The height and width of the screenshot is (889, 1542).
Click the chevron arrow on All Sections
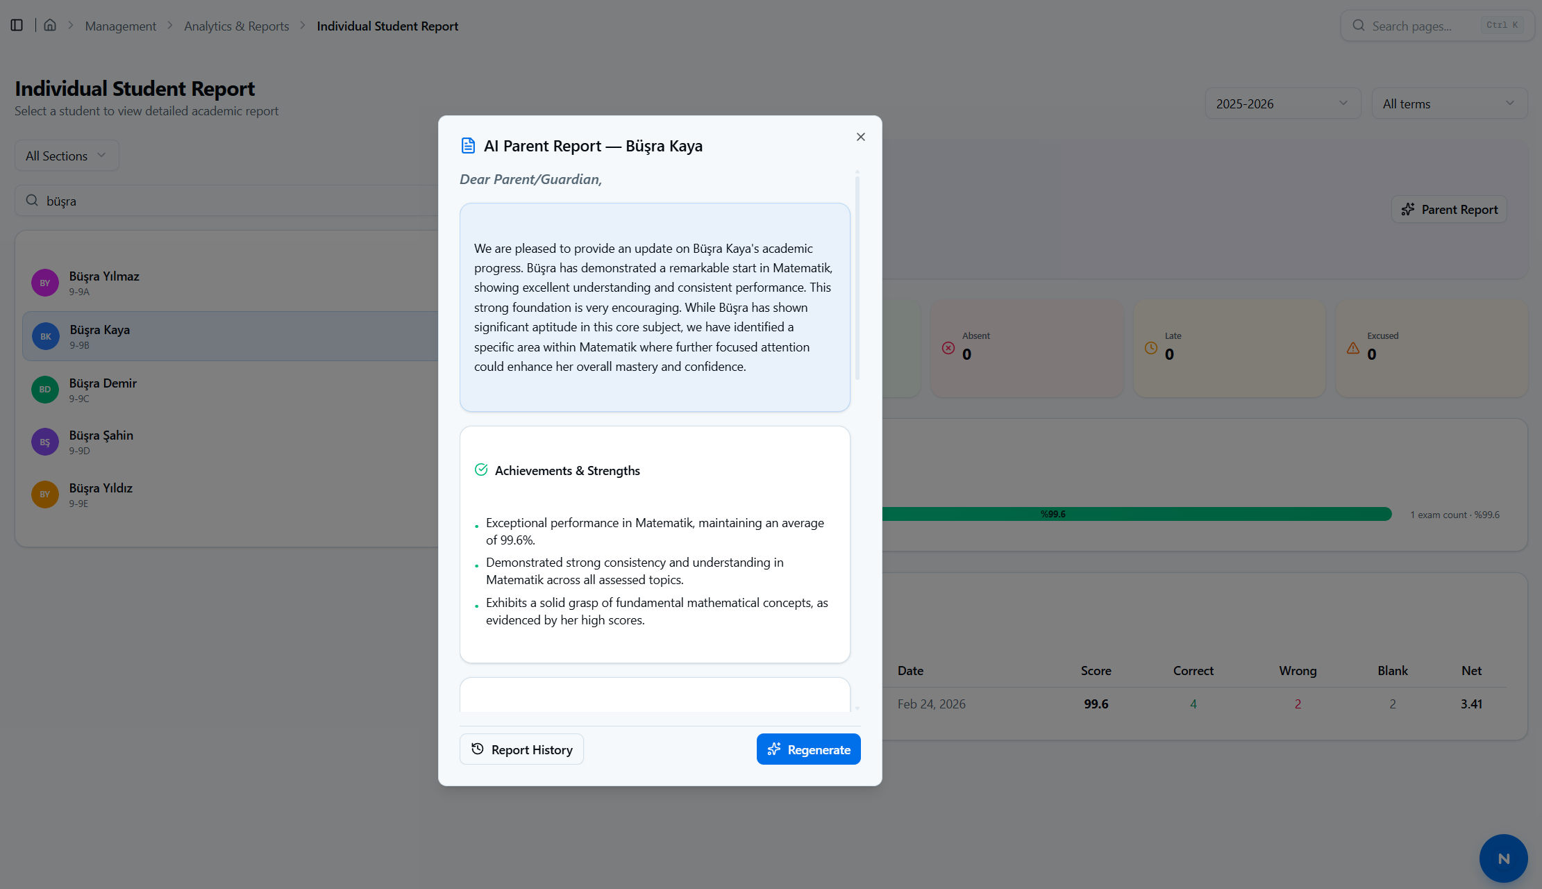tap(101, 155)
